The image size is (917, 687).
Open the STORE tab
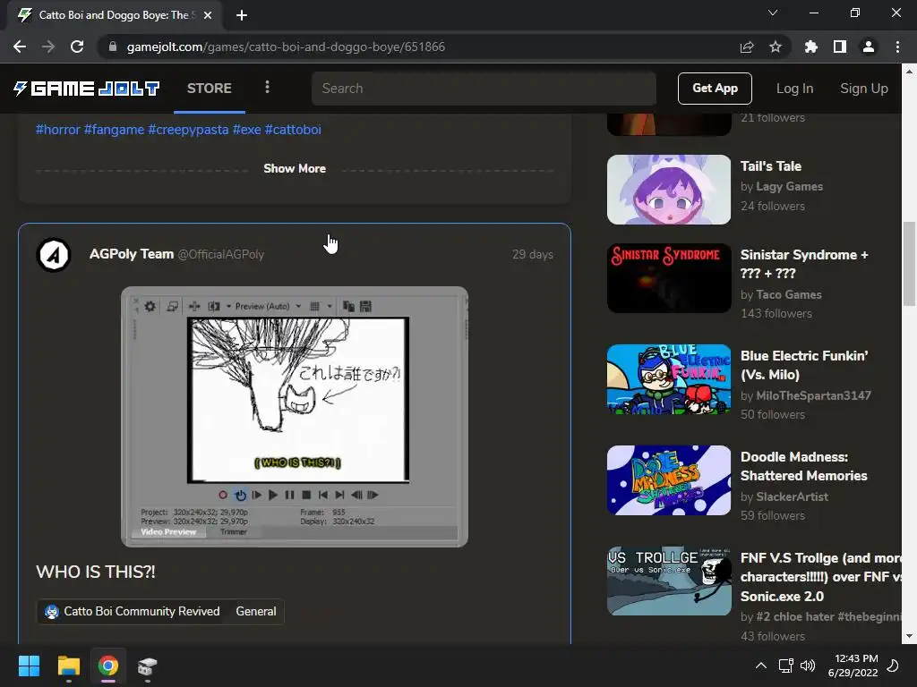(x=210, y=89)
